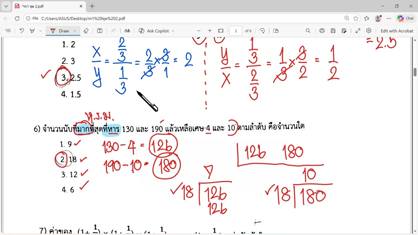Open the Favorites list
Viewport: 418px width, 235px height.
367,19
